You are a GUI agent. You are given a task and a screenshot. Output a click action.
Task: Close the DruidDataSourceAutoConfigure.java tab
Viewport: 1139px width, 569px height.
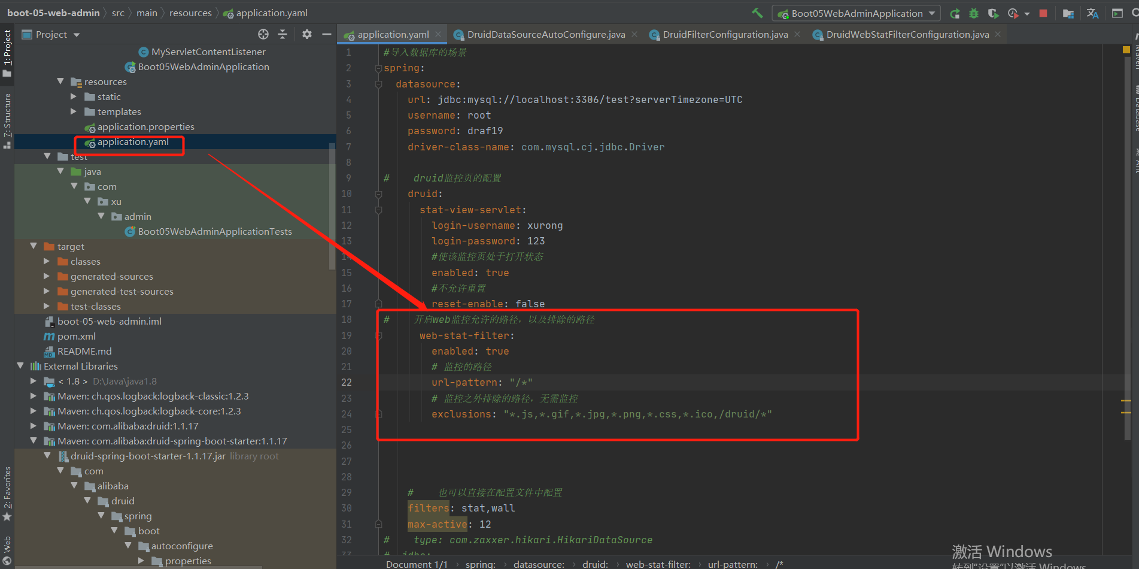[634, 35]
